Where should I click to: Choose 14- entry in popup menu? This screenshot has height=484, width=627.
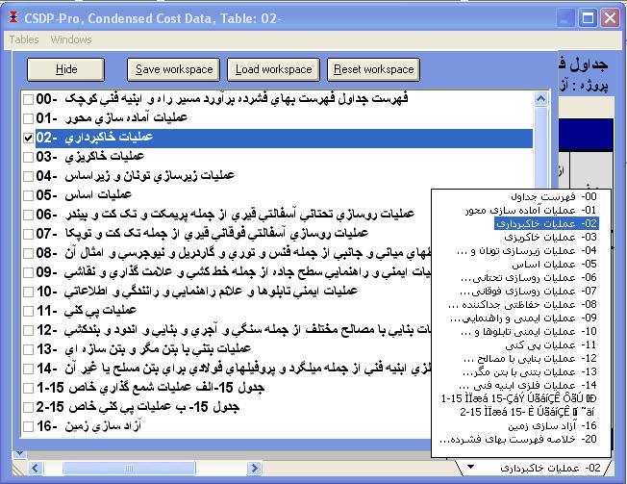click(528, 386)
